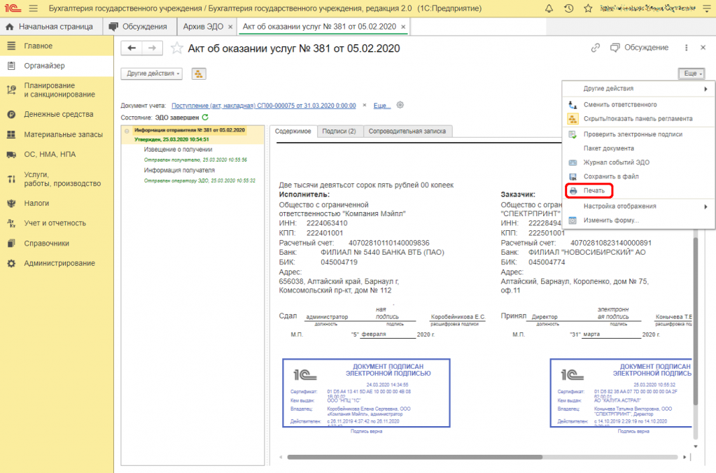716x473 pixels.
Task: Open the main hamburger menu icon
Action: 33,8
